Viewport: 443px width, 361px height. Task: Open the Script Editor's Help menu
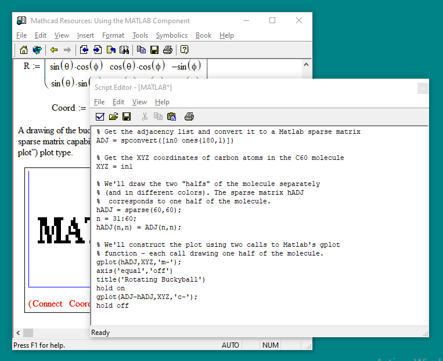(162, 102)
